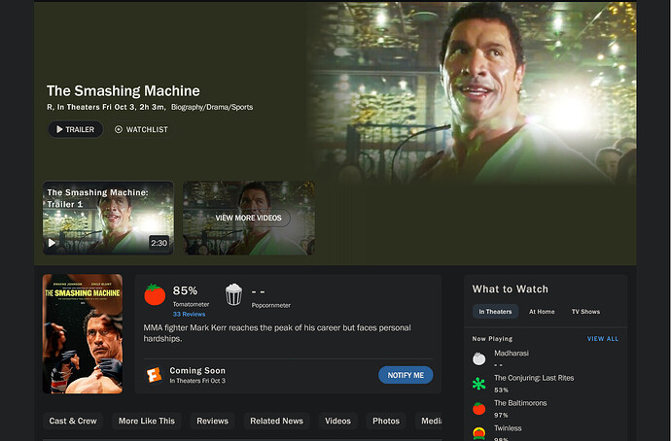Click the 97% score for The Baltimorons
The width and height of the screenshot is (671, 441).
click(x=501, y=416)
